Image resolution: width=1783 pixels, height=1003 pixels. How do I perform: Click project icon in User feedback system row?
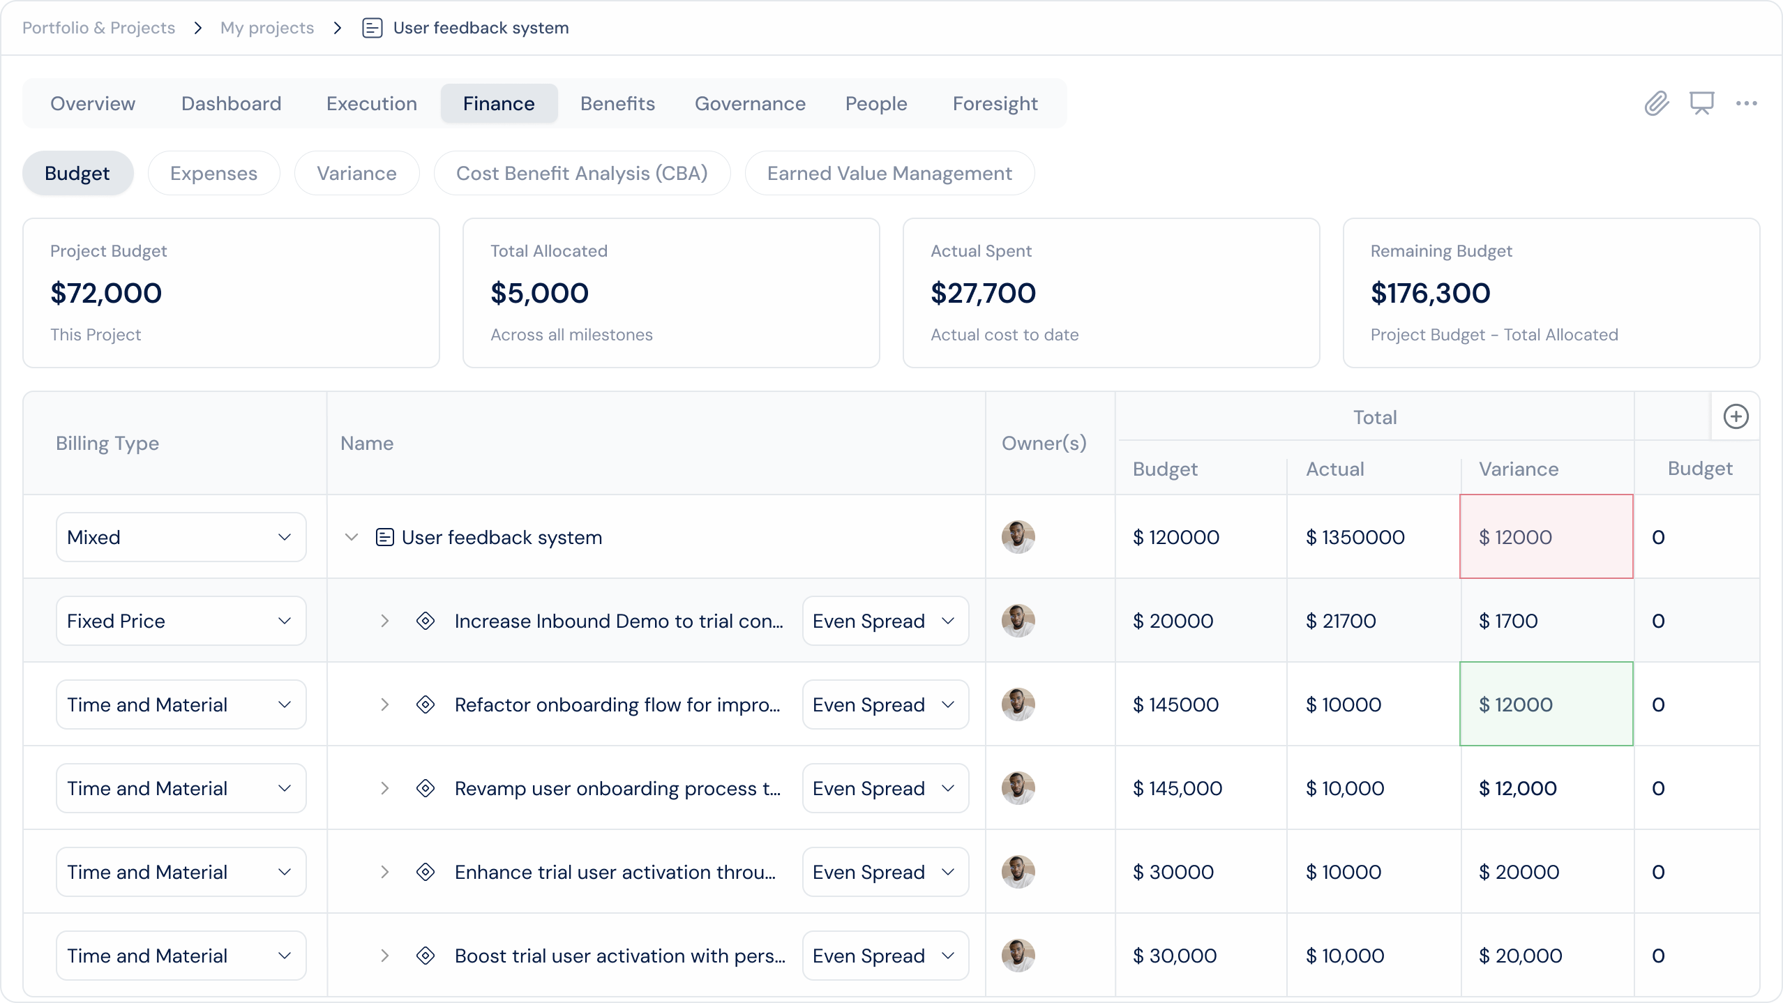384,537
